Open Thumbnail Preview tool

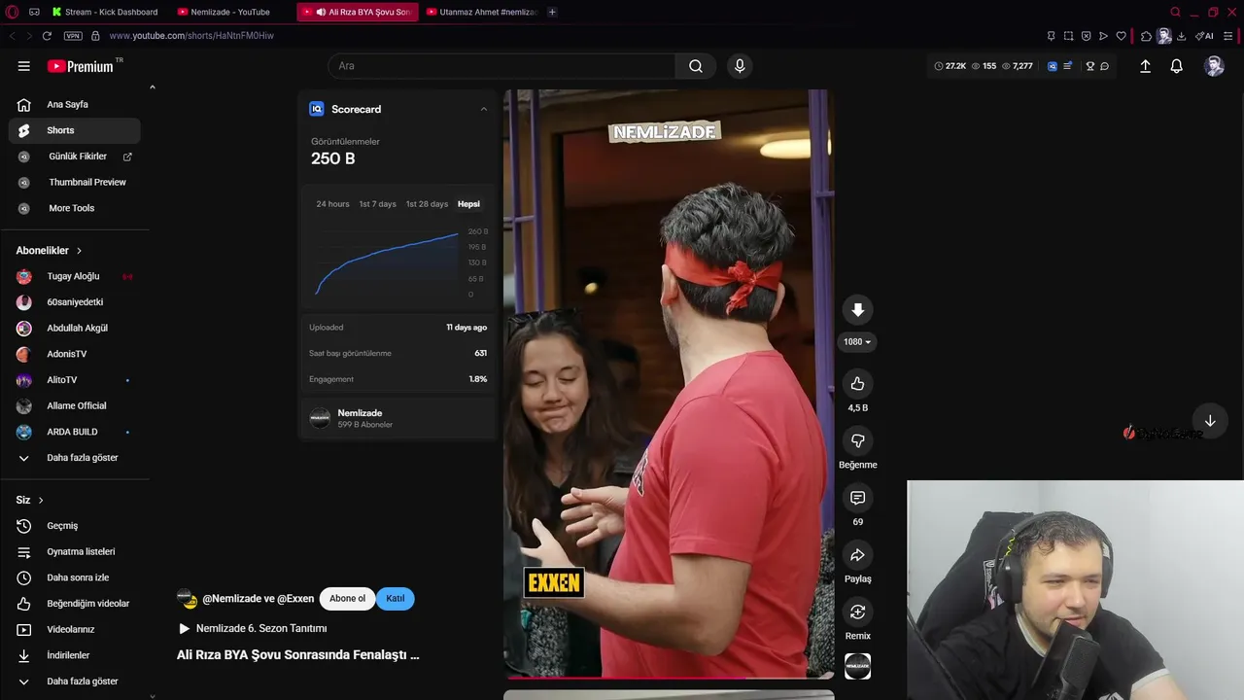pyautogui.click(x=74, y=182)
